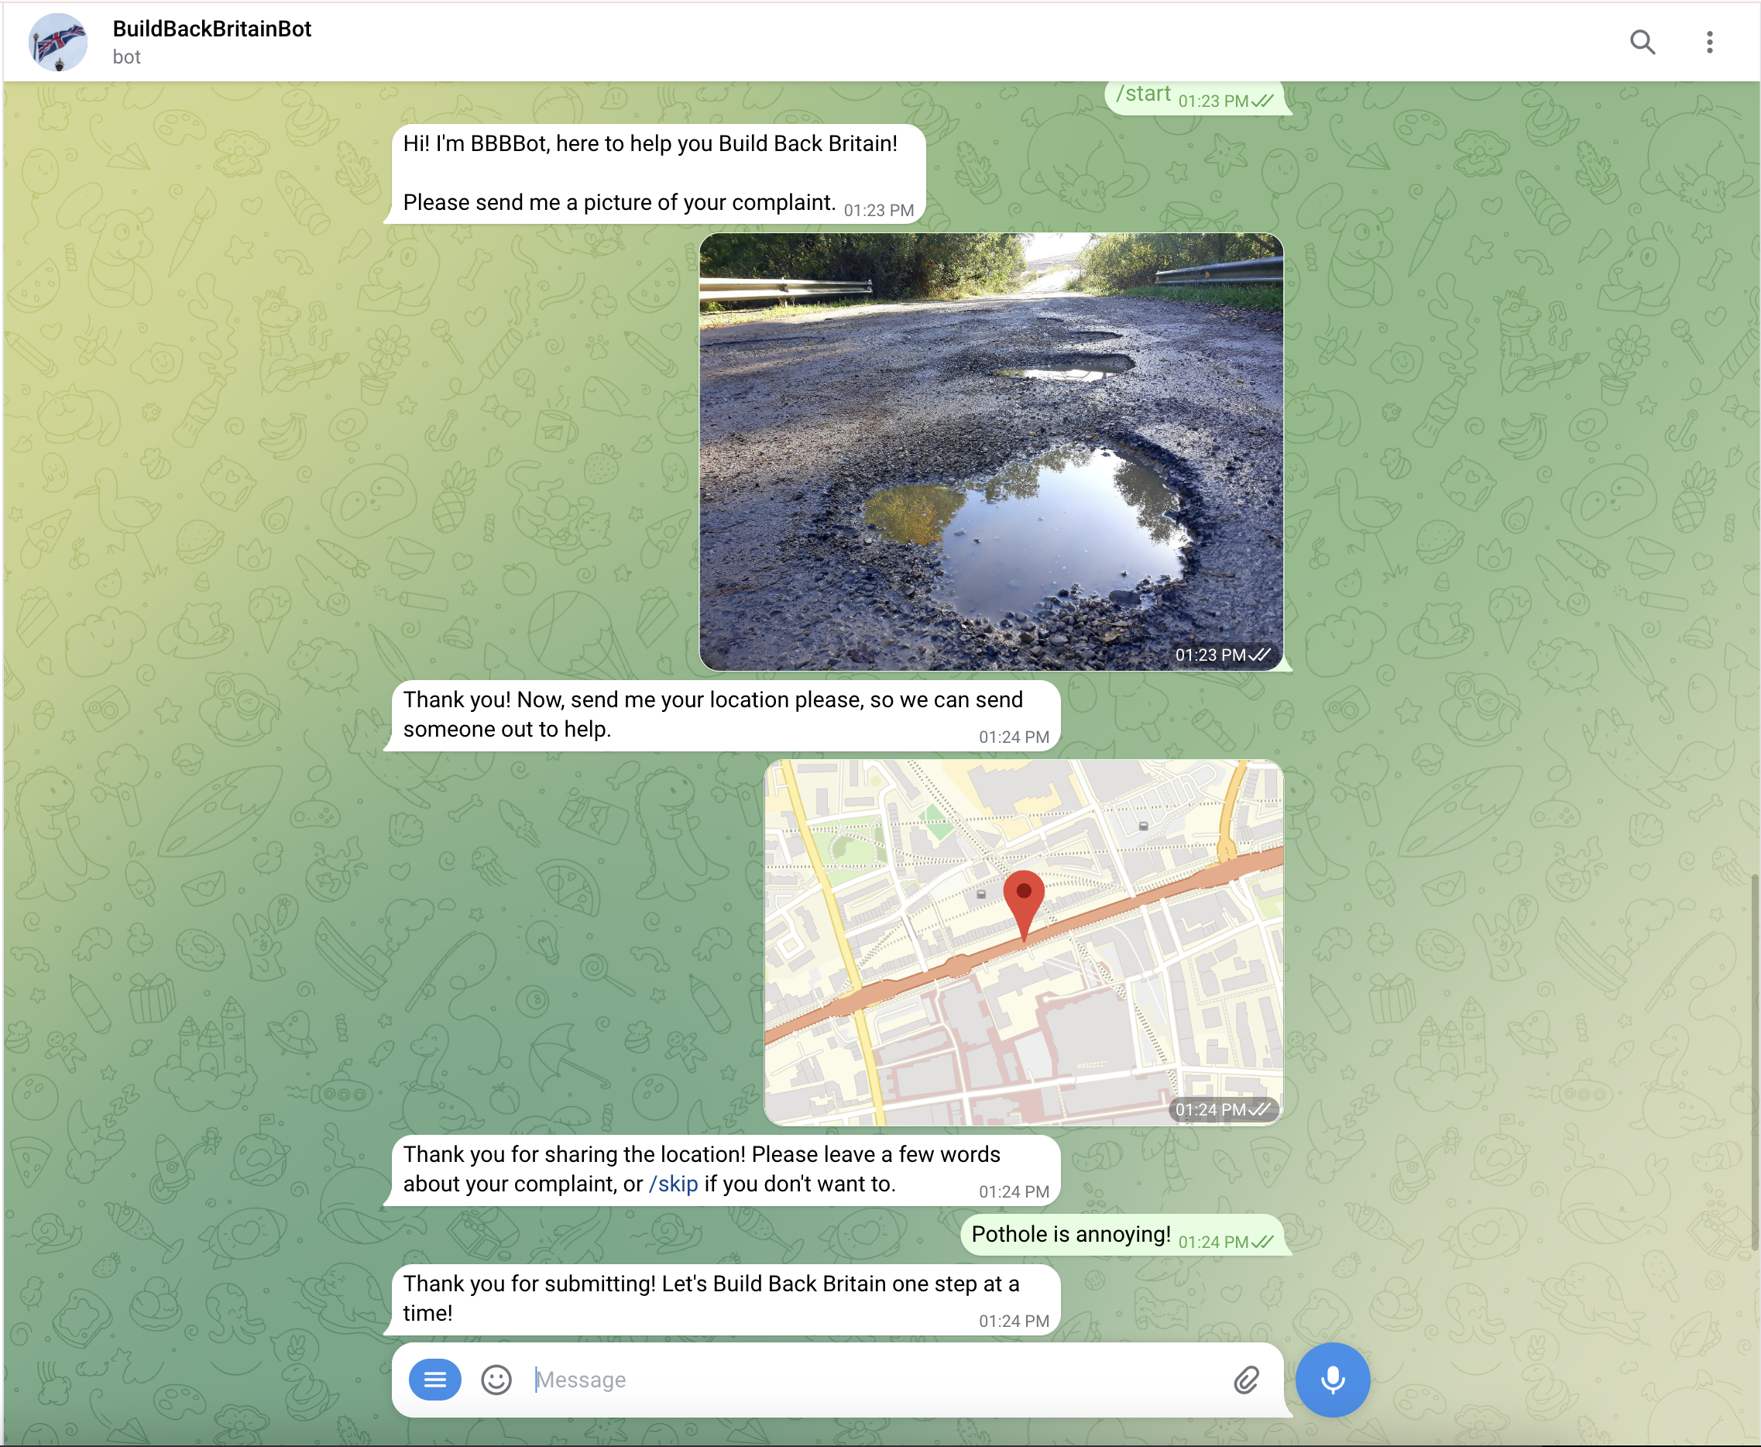Click the "Pothole is annoying!" message
The height and width of the screenshot is (1447, 1761).
[1071, 1235]
